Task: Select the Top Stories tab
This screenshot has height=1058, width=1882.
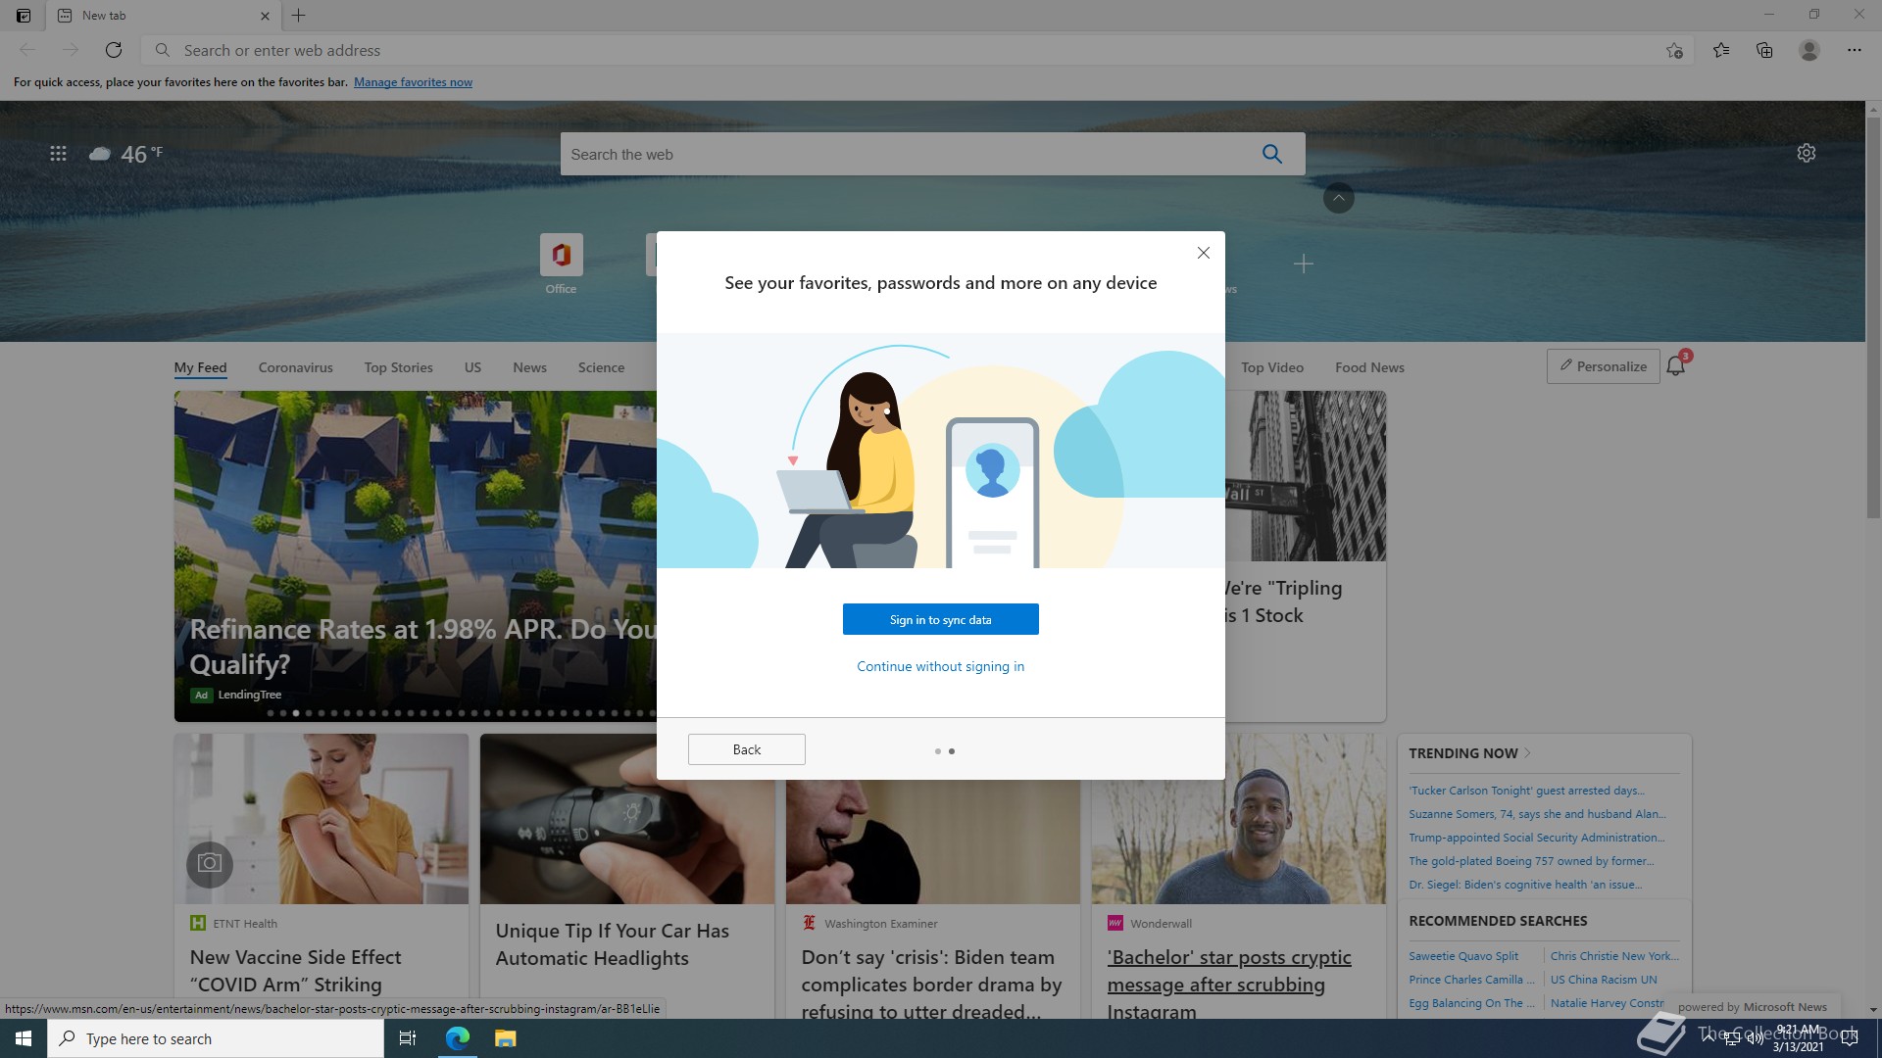Action: 399,367
